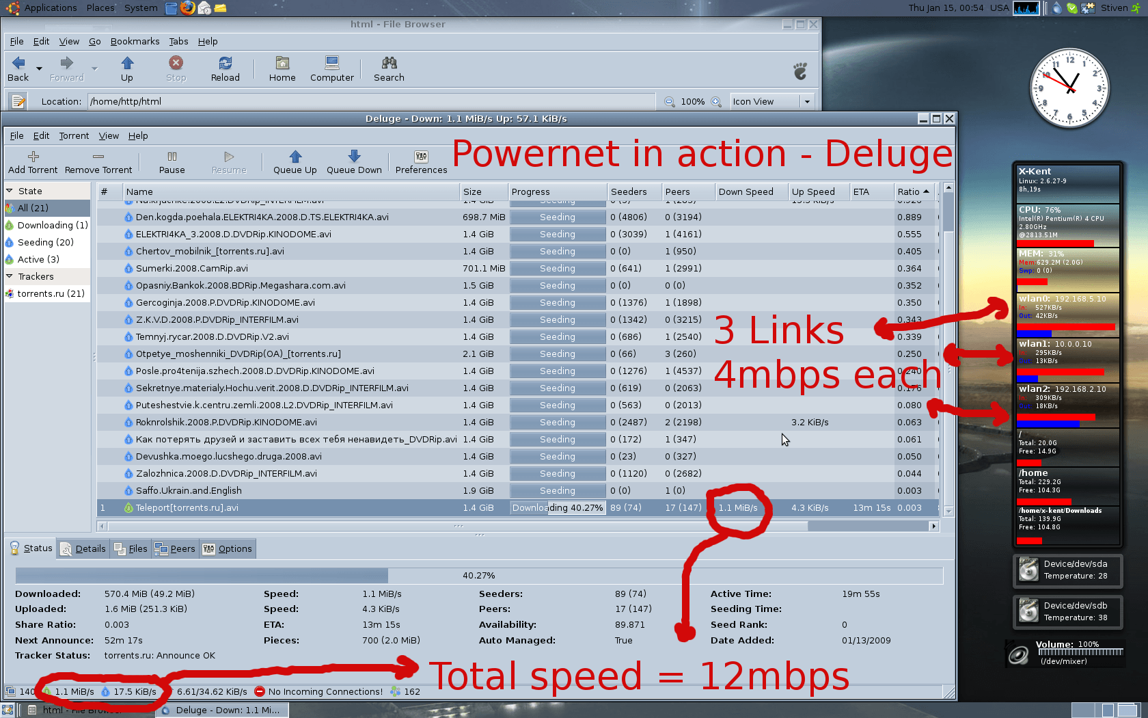Switch to the Options tab
The height and width of the screenshot is (718, 1148).
click(228, 548)
